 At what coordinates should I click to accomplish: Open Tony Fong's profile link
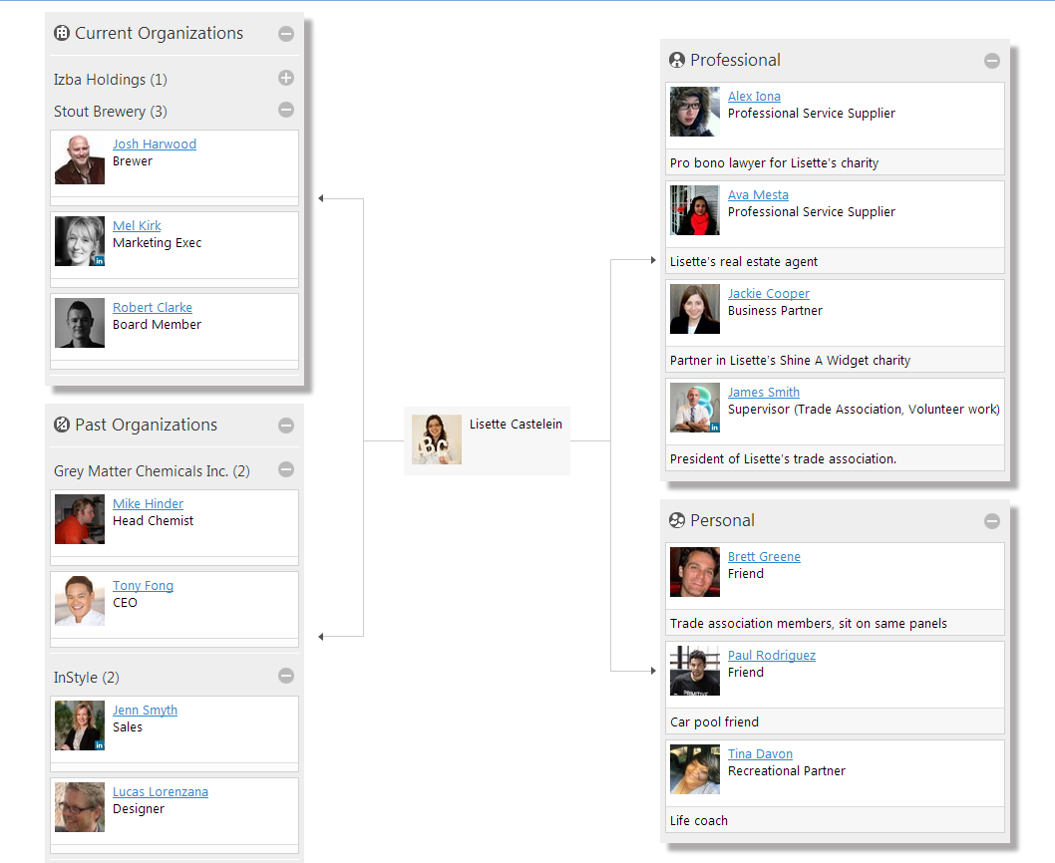[143, 586]
